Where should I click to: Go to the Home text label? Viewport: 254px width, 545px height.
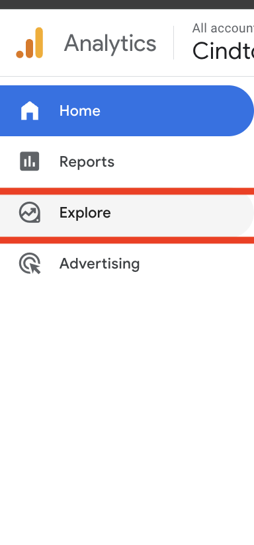tap(80, 111)
